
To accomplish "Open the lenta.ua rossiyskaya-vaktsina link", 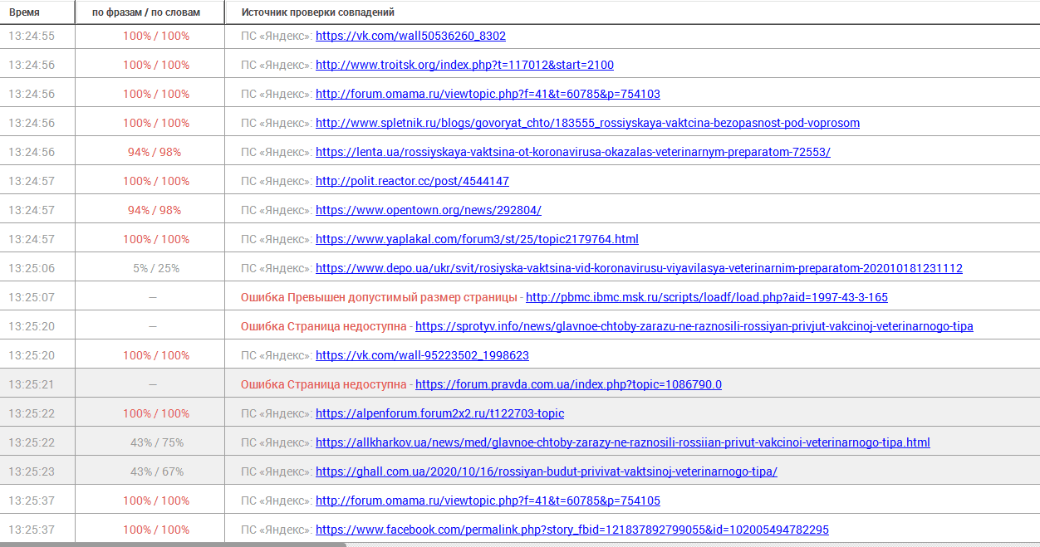I will pos(573,152).
